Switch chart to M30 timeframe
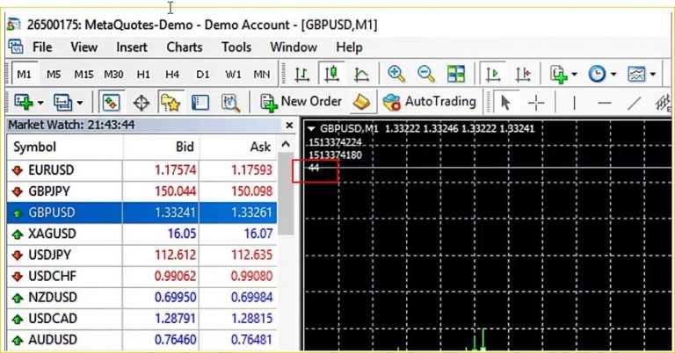The width and height of the screenshot is (675, 353). pyautogui.click(x=113, y=75)
